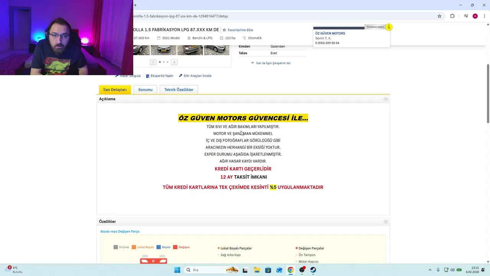Open volume control in system tray
The height and width of the screenshot is (276, 490).
pos(452,270)
